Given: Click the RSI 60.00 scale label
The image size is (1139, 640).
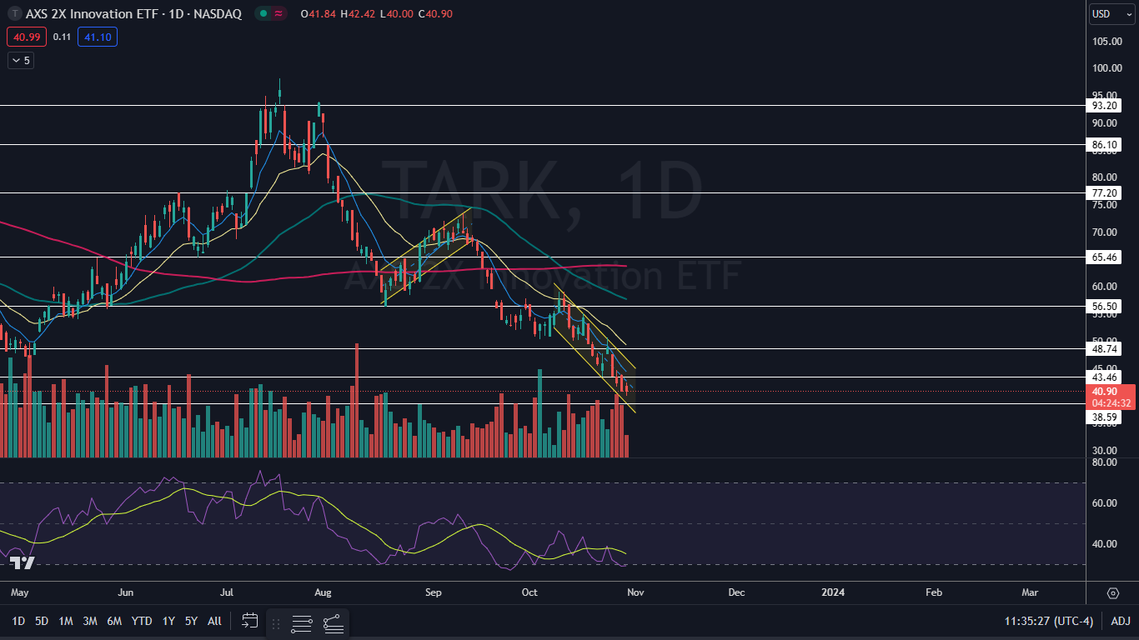Looking at the screenshot, I should click(1105, 503).
